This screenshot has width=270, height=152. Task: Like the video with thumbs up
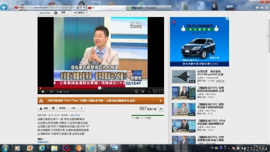click(x=43, y=108)
